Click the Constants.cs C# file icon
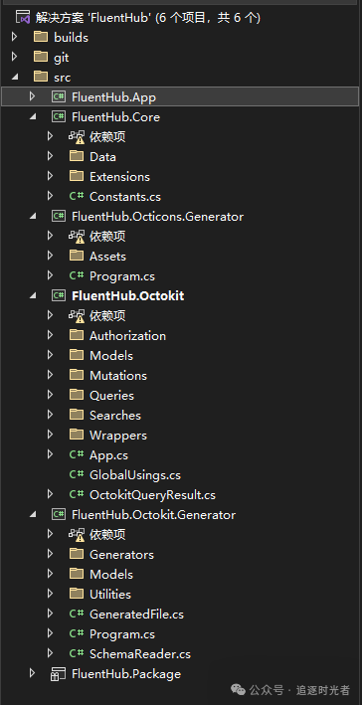Screen dimensions: 362x705 (77, 197)
